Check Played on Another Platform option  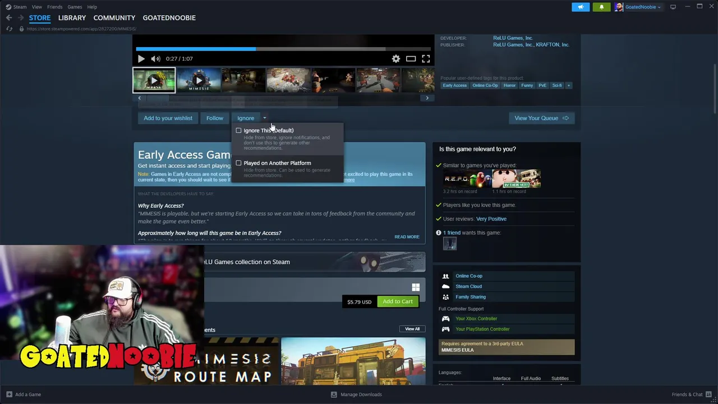pyautogui.click(x=238, y=163)
